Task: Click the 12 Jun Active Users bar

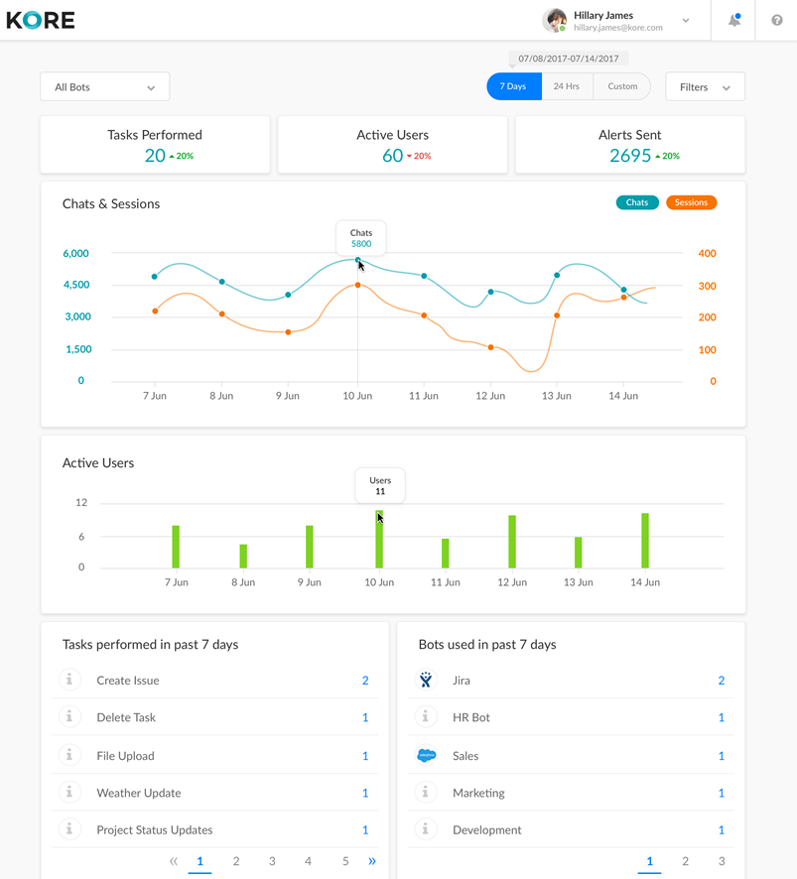Action: click(x=512, y=542)
